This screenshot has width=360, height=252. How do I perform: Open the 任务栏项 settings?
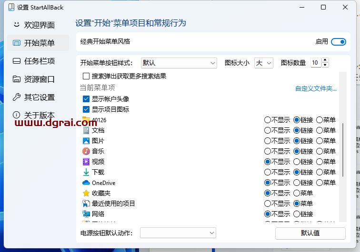click(x=38, y=61)
